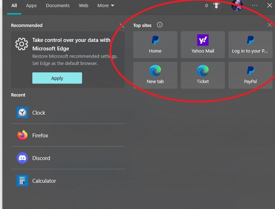Dismiss the Top sites section
275x209 pixels.
click(270, 25)
